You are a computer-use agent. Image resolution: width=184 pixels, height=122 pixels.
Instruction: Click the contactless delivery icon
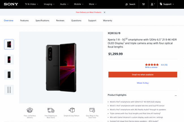click(x=30, y=110)
